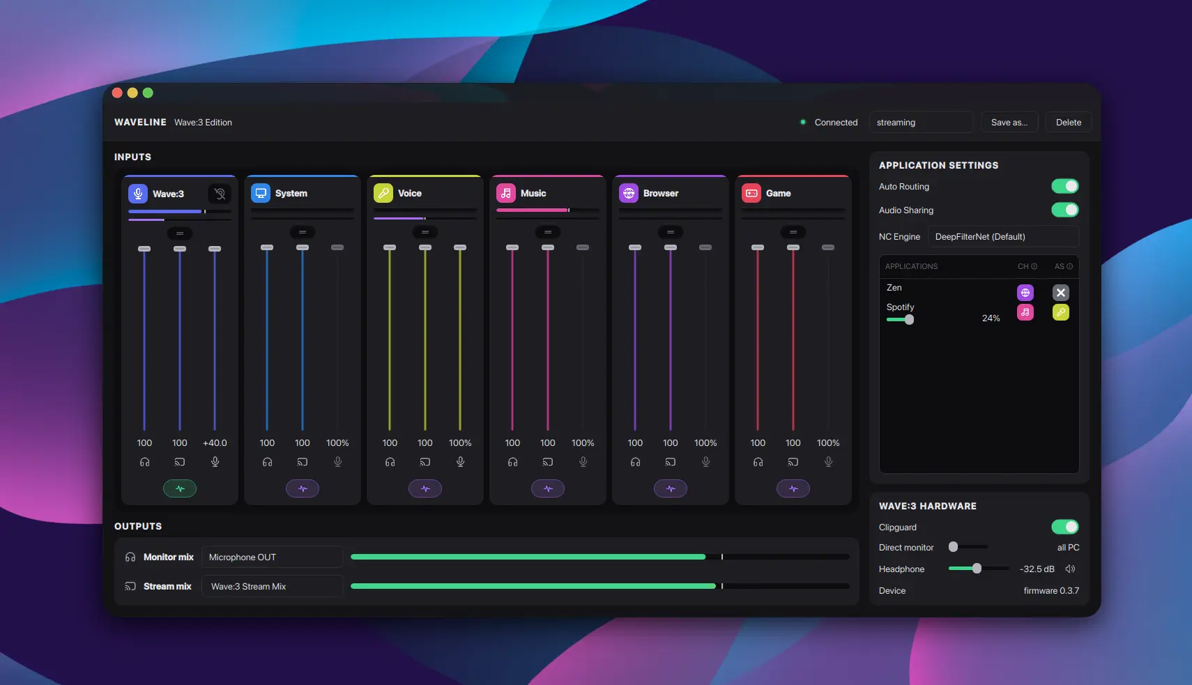Screen dimensions: 1192x685
Task: Click the firmware 0.3.7 device text
Action: 1051,590
